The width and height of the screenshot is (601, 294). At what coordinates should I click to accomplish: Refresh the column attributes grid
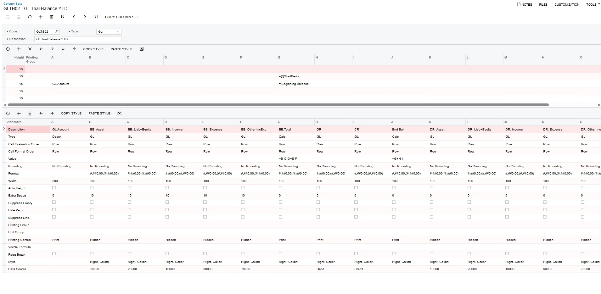8,114
